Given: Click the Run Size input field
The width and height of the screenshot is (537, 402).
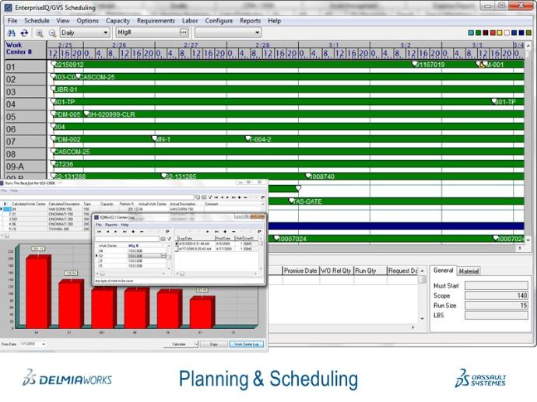Looking at the screenshot, I should (497, 306).
